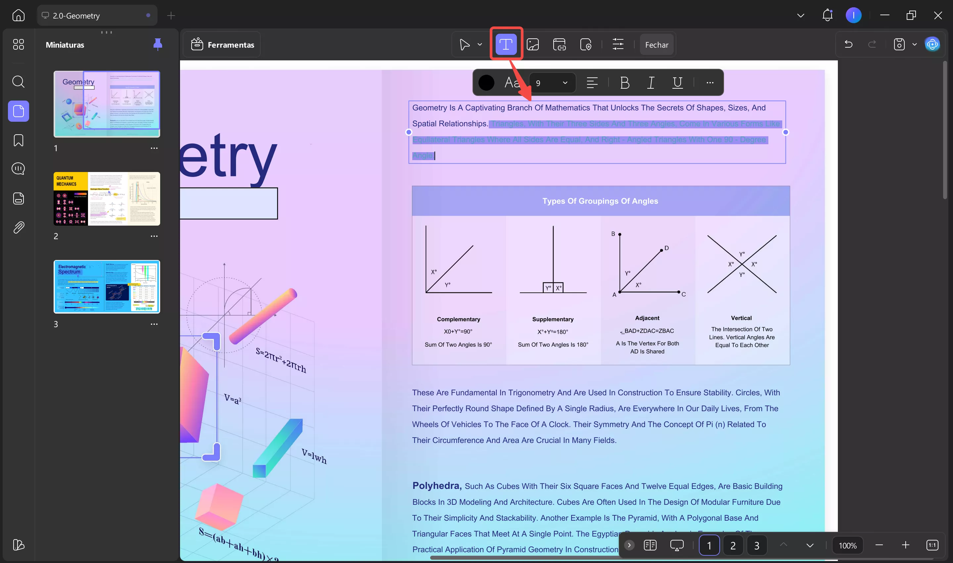
Task: Expand the save options dropdown arrow
Action: coord(915,44)
